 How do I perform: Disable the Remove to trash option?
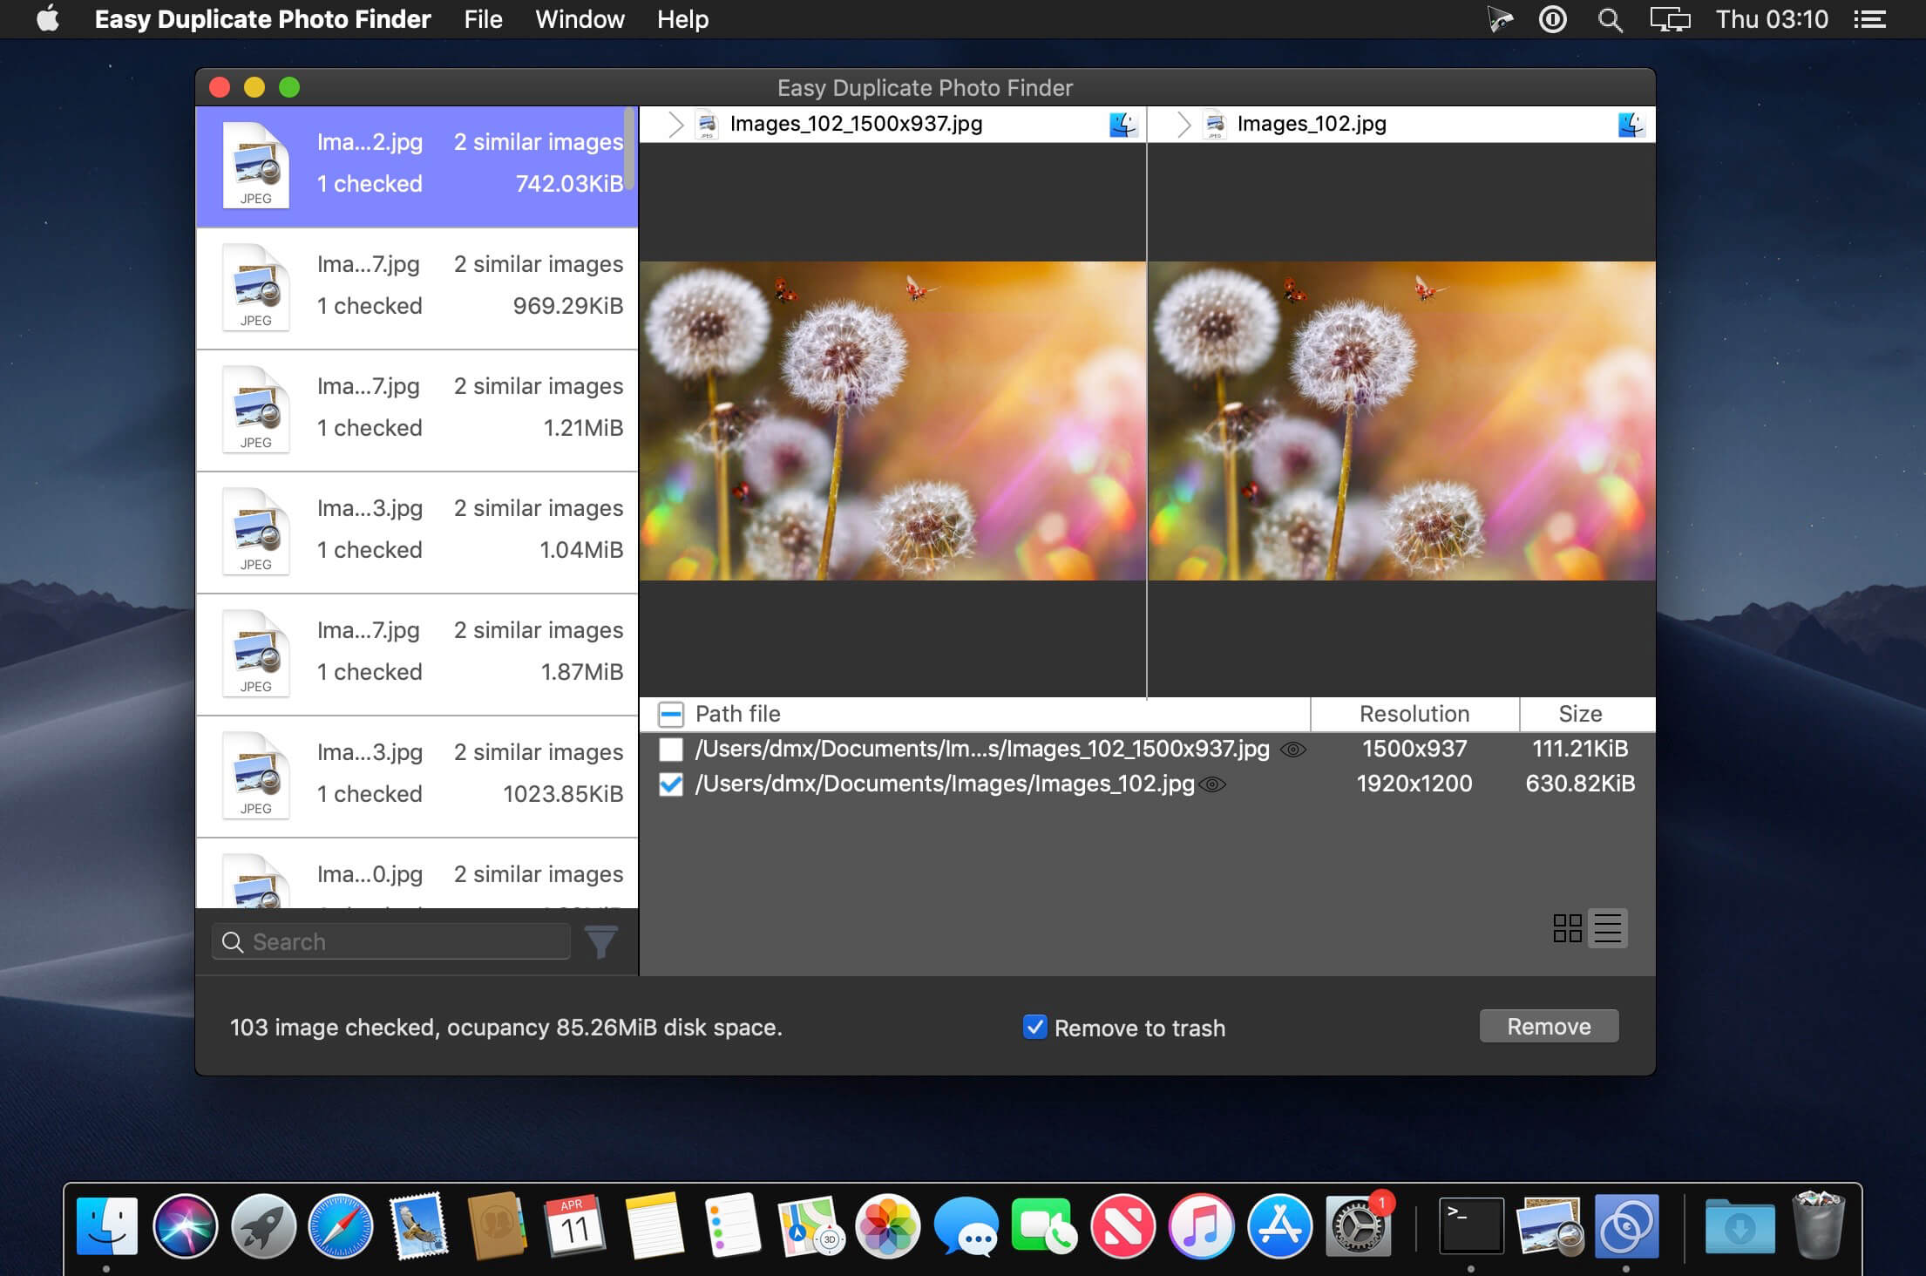point(1034,1028)
